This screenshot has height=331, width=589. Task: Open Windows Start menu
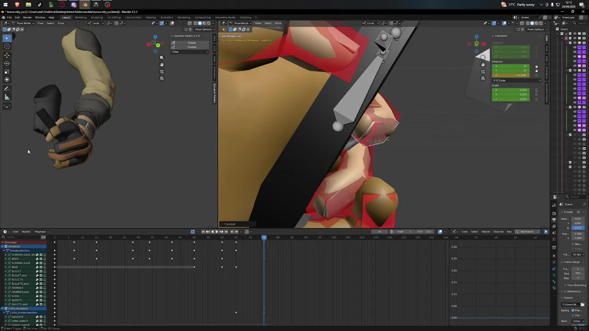coord(6,5)
